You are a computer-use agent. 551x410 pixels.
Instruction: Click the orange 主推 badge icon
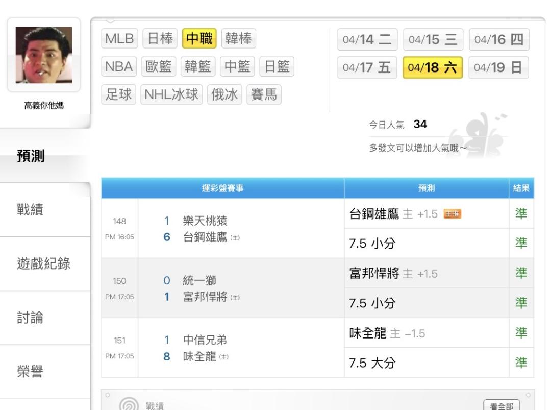click(452, 214)
